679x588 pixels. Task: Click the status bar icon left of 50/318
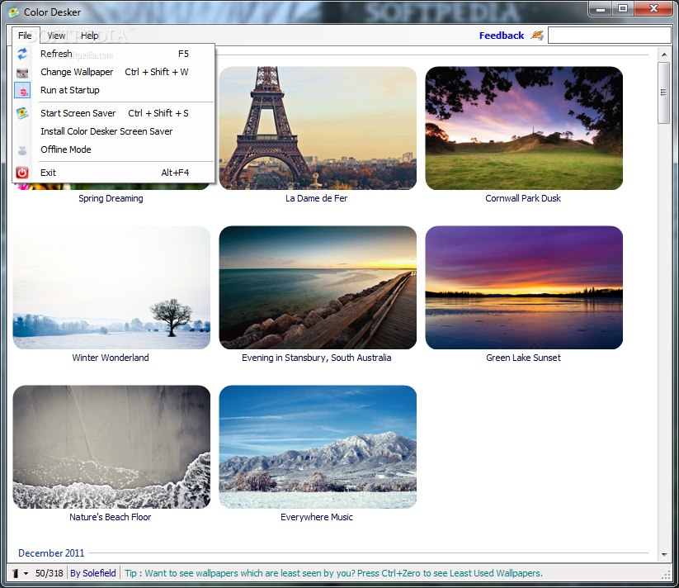16,573
